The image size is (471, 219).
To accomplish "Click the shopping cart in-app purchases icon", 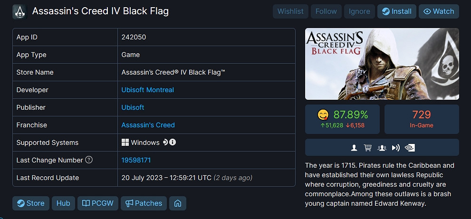I will click(367, 148).
